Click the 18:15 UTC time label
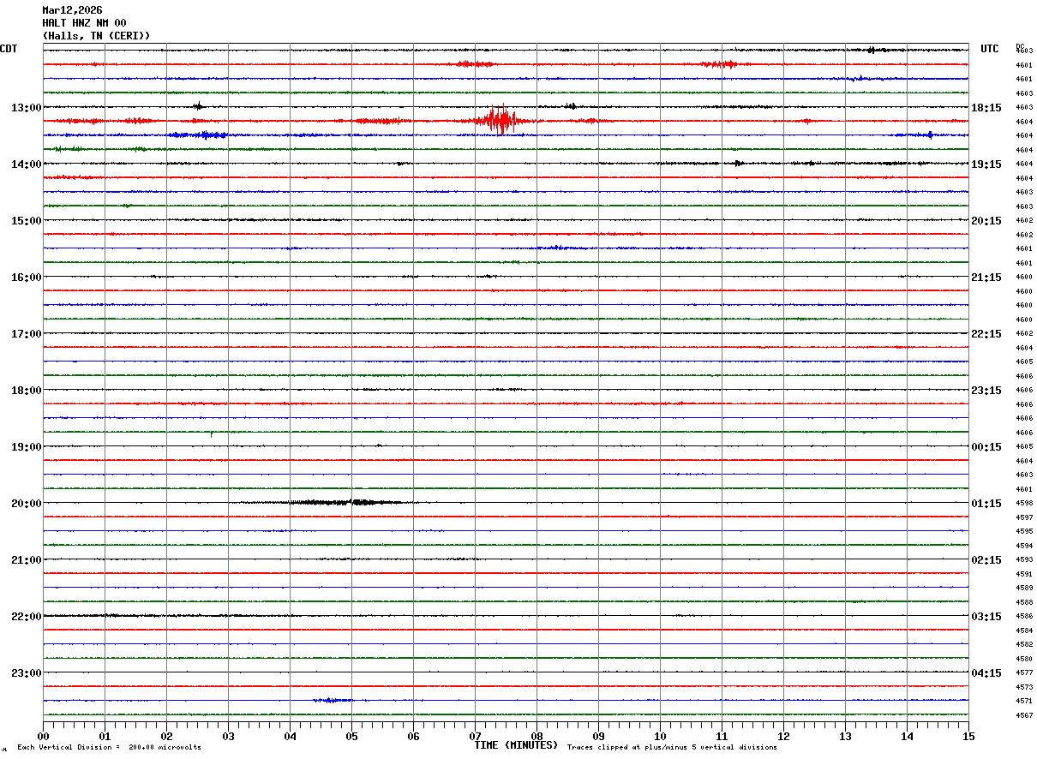Screen dimensions: 1037x759 pos(986,108)
